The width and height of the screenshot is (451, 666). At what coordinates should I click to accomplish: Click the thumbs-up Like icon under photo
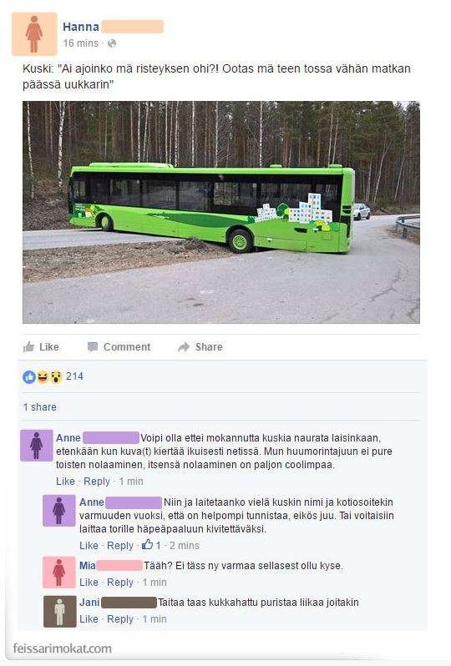[x=29, y=347]
